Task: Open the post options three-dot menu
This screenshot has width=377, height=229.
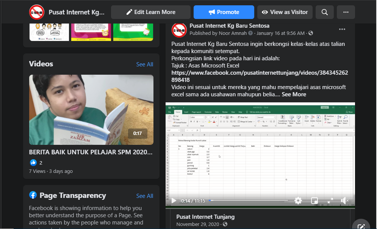Action: (x=342, y=30)
